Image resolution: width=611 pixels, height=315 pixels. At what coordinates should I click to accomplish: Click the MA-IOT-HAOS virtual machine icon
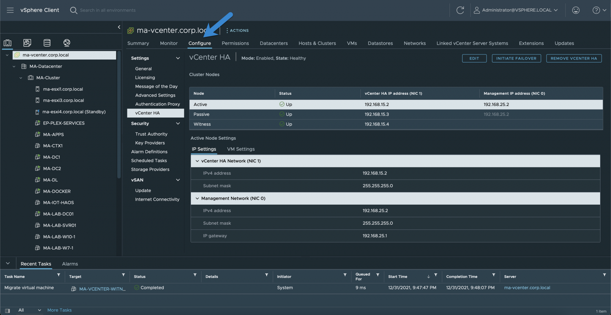(x=37, y=202)
